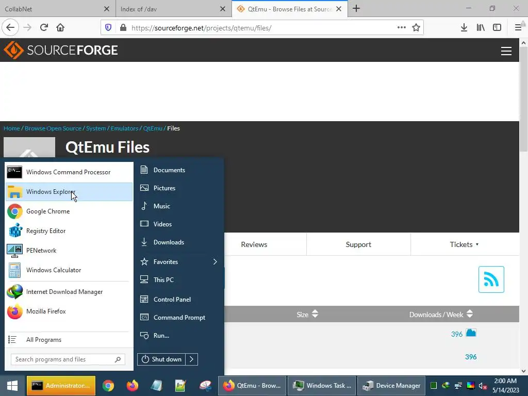Follow the Home breadcrumb link

point(12,128)
